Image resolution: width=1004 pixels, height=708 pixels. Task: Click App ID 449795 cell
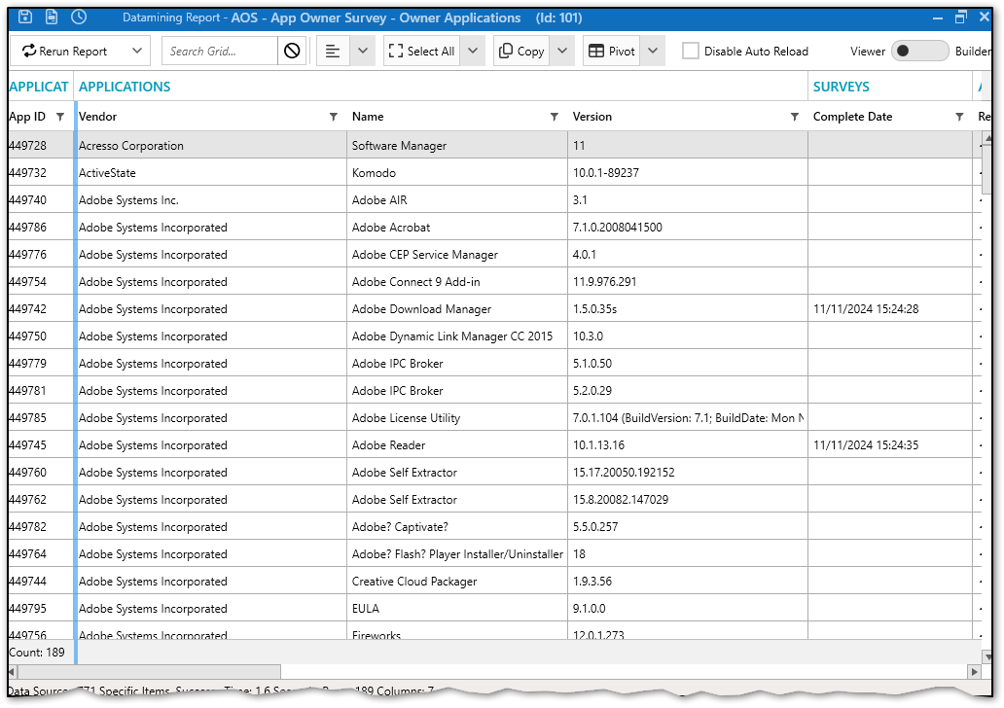click(40, 608)
